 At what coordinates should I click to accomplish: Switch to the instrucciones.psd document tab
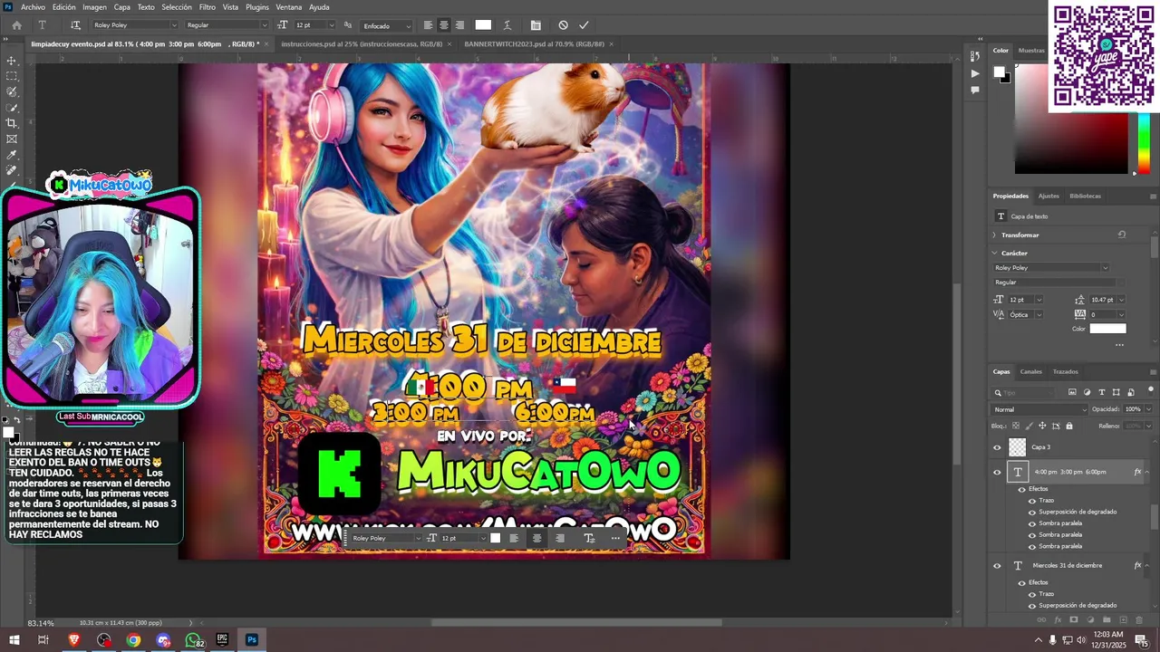coord(362,43)
